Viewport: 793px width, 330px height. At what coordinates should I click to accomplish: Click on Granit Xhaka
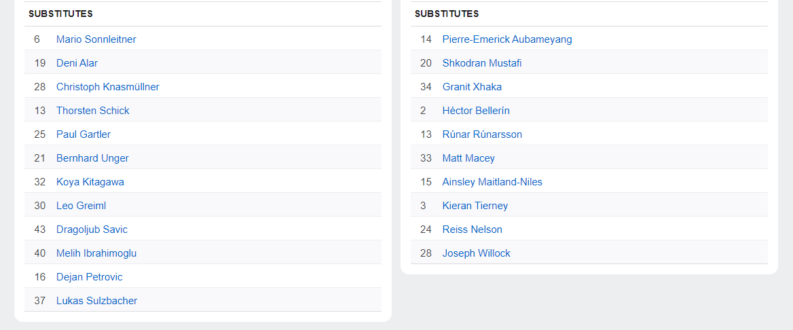click(472, 87)
